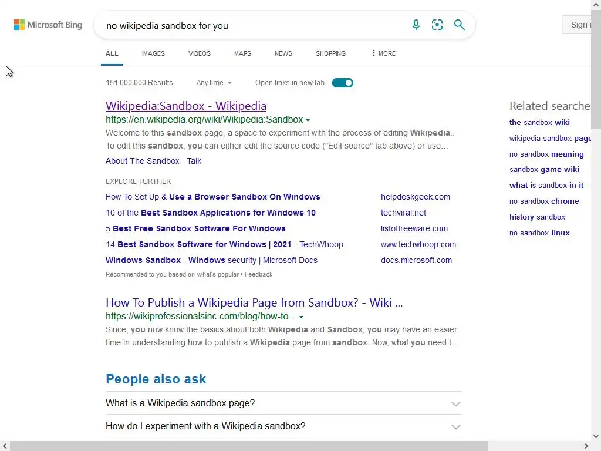Open How To Set Up & Use a Browser Sandbox link
This screenshot has width=601, height=451.
click(x=212, y=197)
